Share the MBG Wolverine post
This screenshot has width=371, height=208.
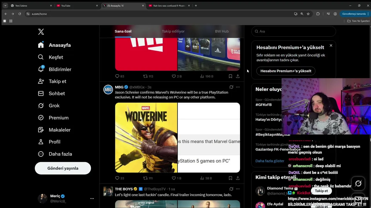238,178
